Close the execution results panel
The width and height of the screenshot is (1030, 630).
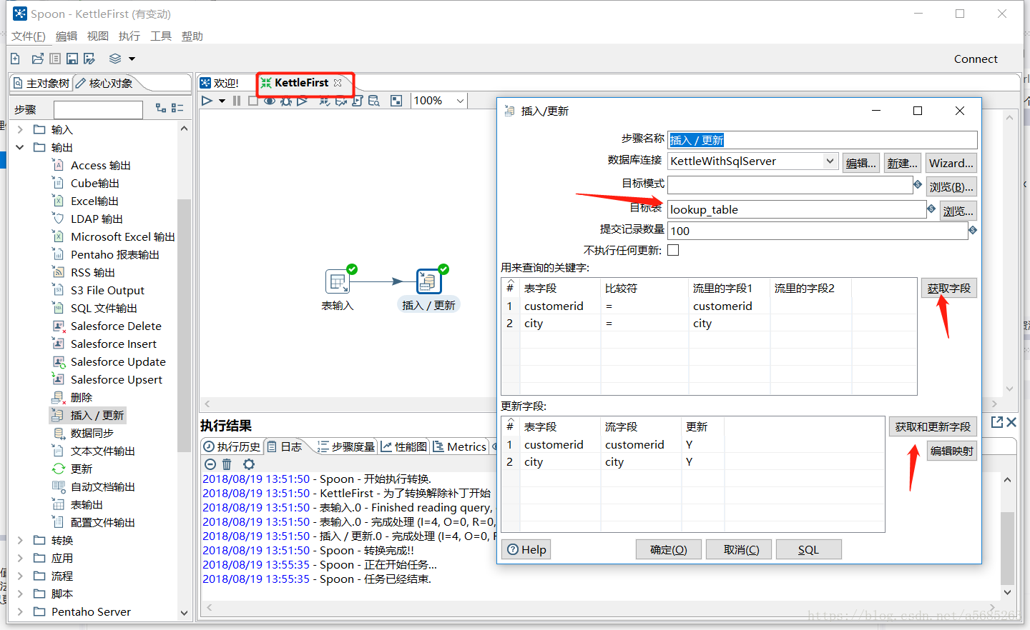1011,422
